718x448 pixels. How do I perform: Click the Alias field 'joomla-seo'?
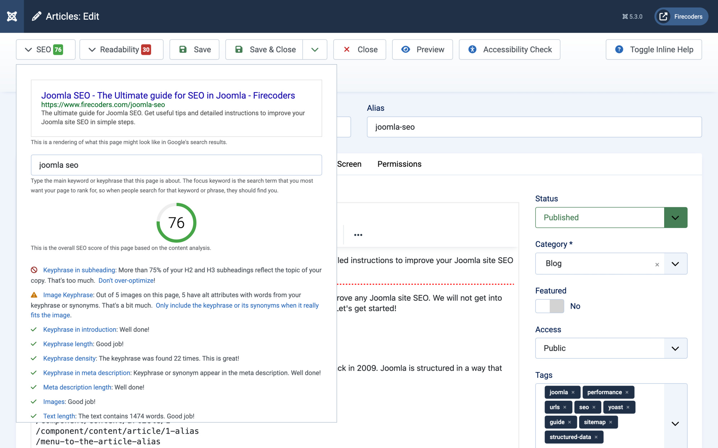pos(534,127)
